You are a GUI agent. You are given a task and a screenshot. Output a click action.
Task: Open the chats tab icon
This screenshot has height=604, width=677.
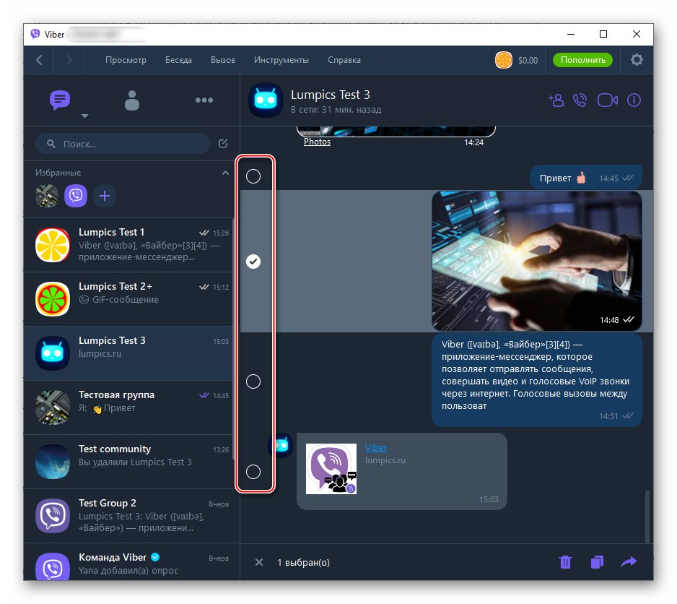(60, 100)
